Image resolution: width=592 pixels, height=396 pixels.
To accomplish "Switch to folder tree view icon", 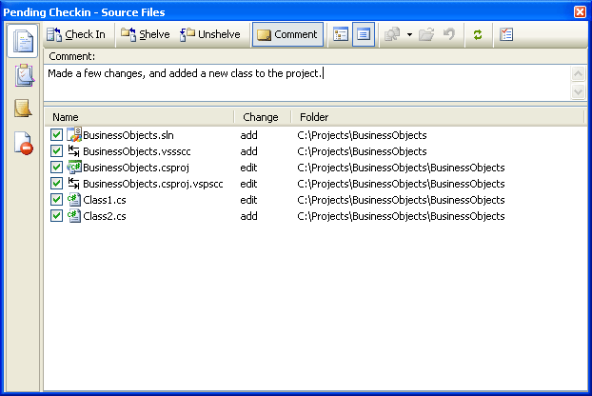I will click(x=340, y=35).
